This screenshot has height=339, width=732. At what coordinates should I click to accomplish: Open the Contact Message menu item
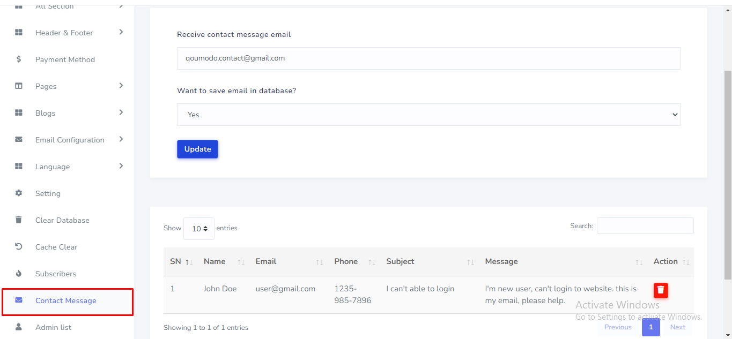click(66, 300)
